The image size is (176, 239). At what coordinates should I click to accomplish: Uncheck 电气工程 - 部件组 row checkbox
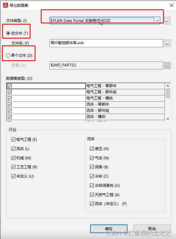click(10, 92)
